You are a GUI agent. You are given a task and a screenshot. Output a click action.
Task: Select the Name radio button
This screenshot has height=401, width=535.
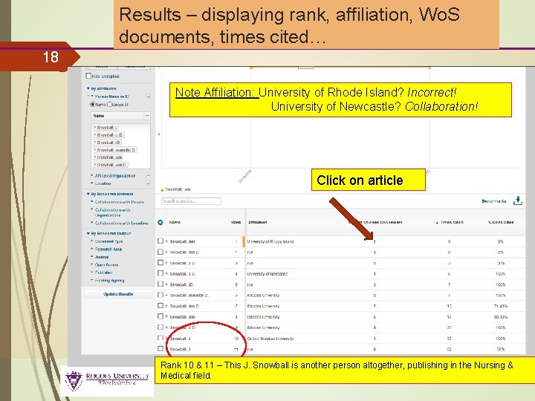coord(92,105)
